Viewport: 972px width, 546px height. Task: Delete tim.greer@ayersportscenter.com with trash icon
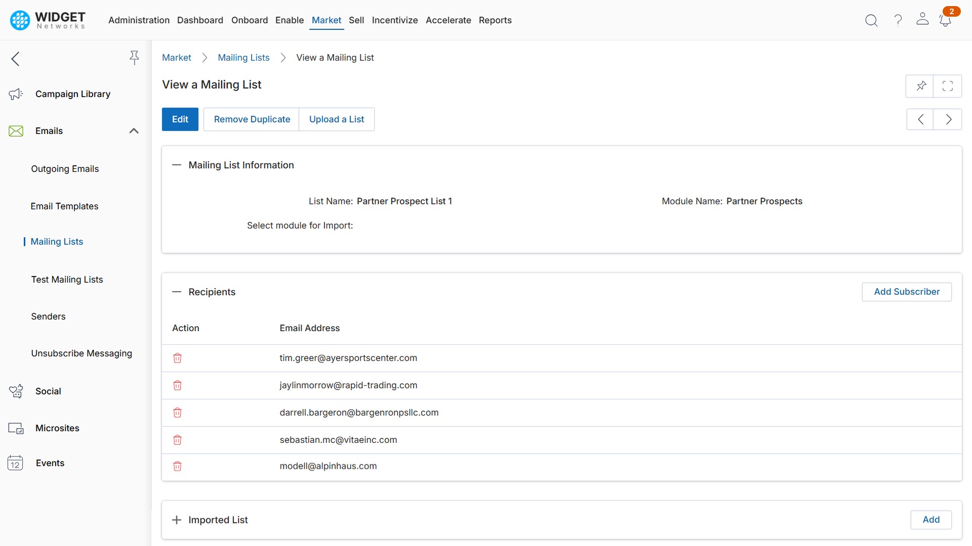pos(177,358)
